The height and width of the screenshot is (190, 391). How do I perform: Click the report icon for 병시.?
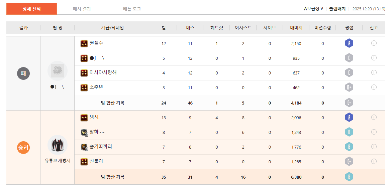374,117
